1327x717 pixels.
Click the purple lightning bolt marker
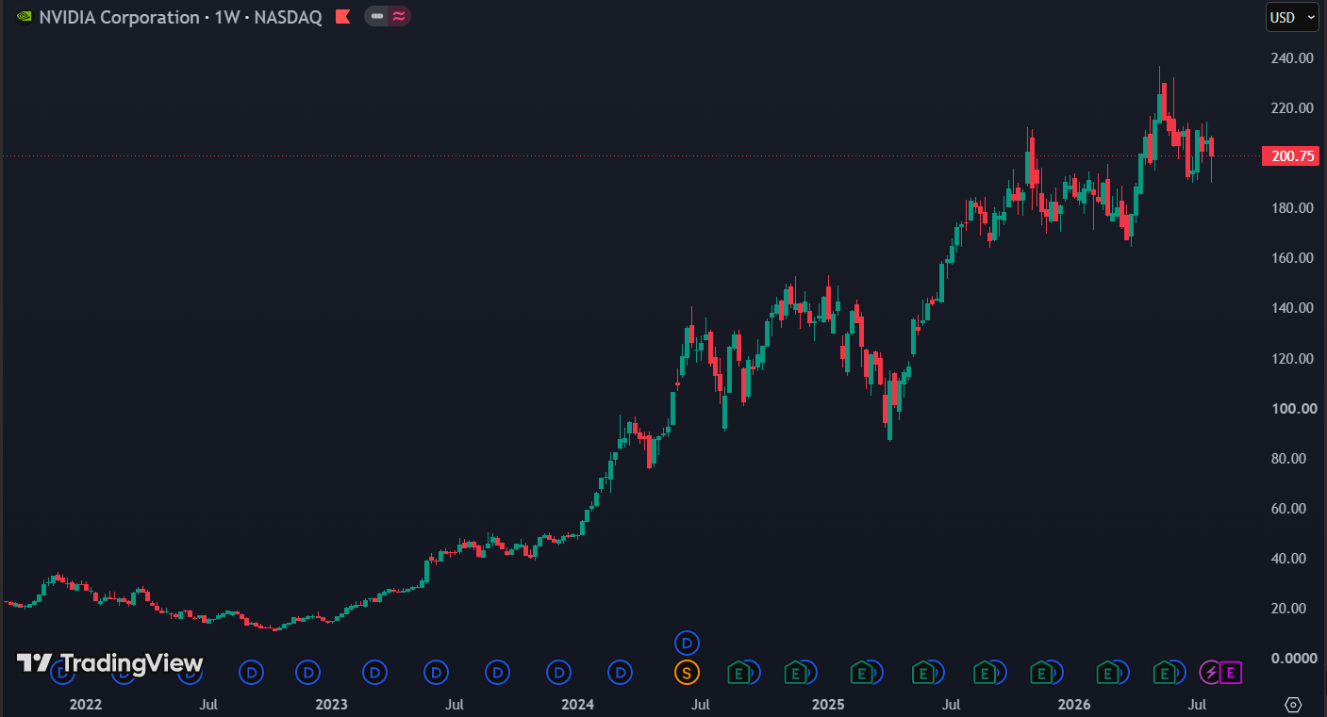click(x=1210, y=673)
